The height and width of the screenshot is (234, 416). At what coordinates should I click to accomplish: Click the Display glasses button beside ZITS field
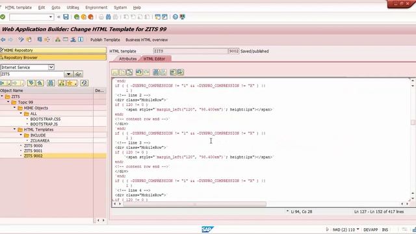coord(78,74)
